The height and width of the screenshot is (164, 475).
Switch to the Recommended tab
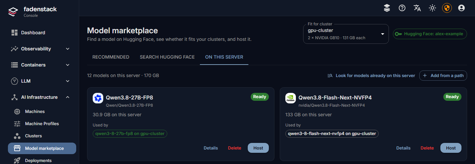[111, 57]
